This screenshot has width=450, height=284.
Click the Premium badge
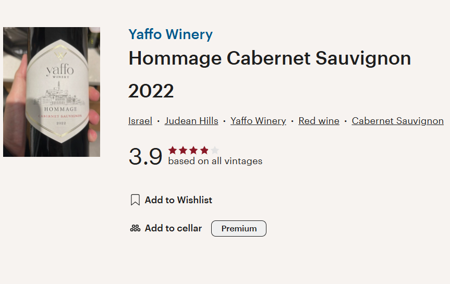[x=239, y=228]
